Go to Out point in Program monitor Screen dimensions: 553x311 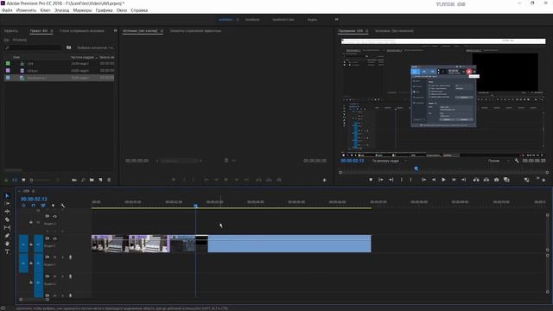pyautogui.click(x=464, y=180)
